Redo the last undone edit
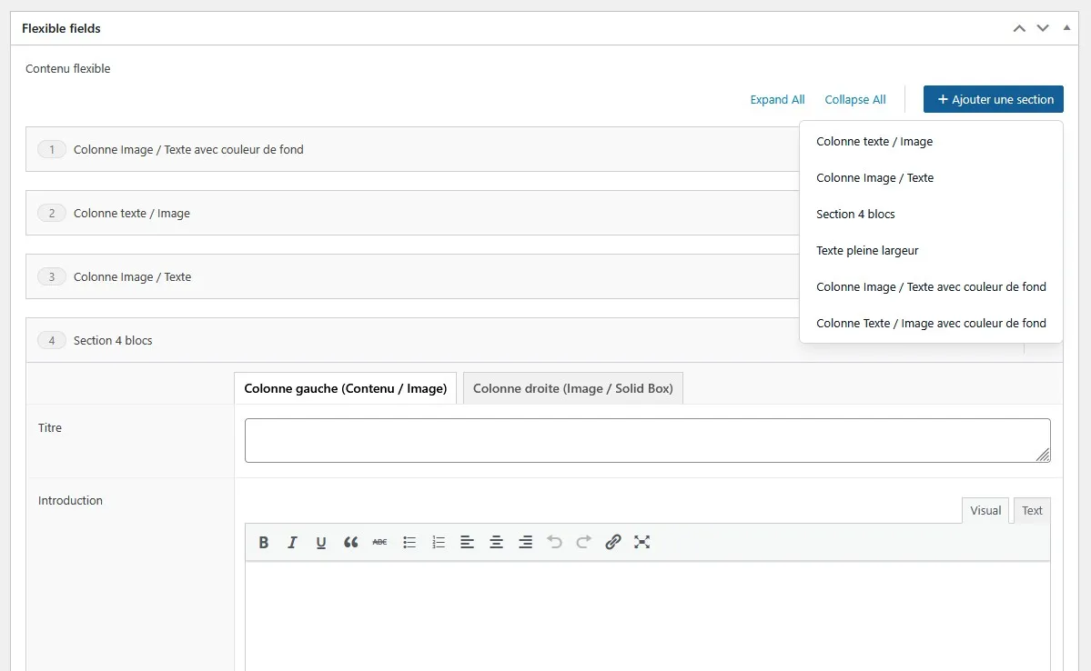The height and width of the screenshot is (671, 1091). coord(584,543)
